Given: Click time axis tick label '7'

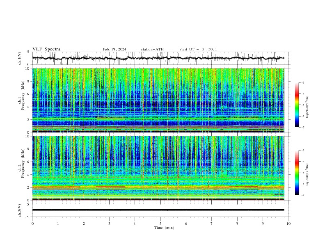Looking at the screenshot, I should tap(212, 224).
